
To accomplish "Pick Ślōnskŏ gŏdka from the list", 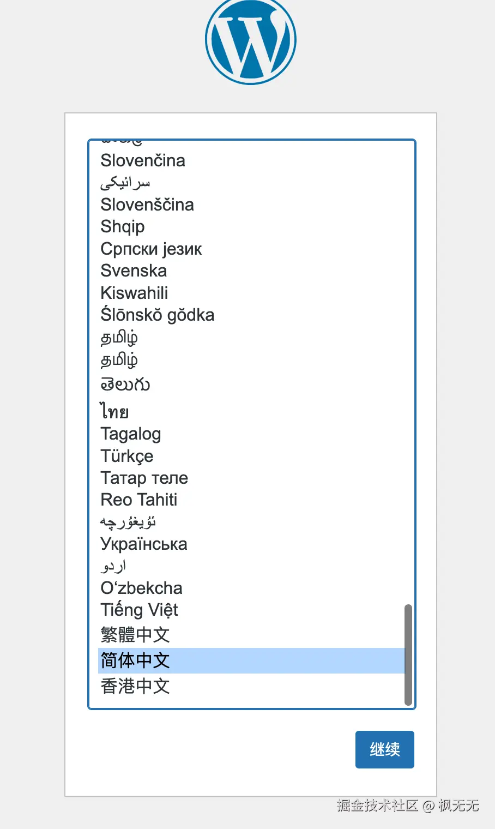I will [158, 315].
